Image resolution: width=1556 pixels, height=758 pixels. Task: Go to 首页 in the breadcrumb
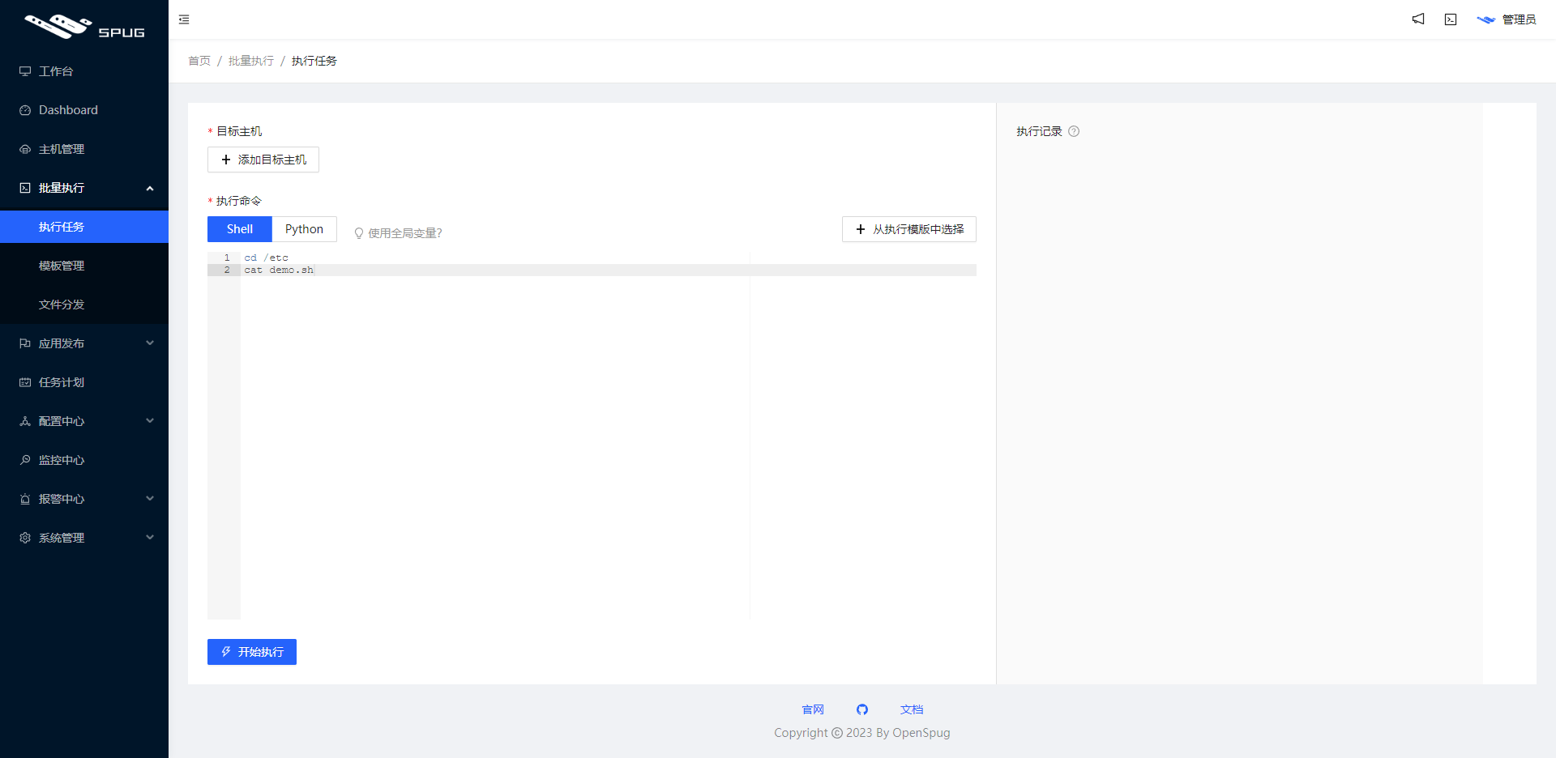click(199, 61)
